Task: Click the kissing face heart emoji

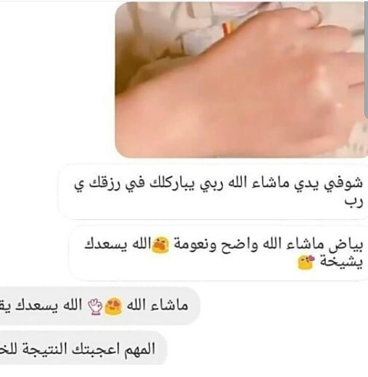Action: [306, 262]
